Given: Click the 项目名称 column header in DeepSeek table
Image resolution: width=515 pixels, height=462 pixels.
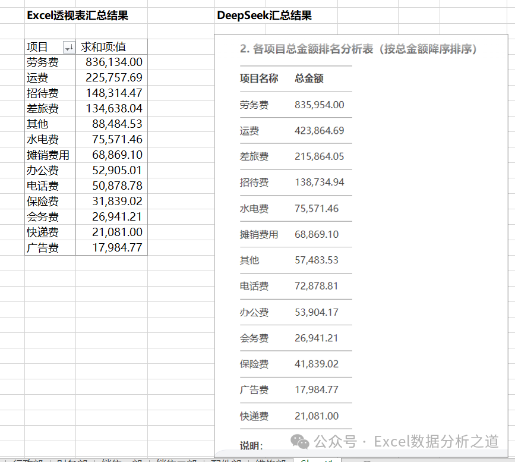Looking at the screenshot, I should [259, 78].
